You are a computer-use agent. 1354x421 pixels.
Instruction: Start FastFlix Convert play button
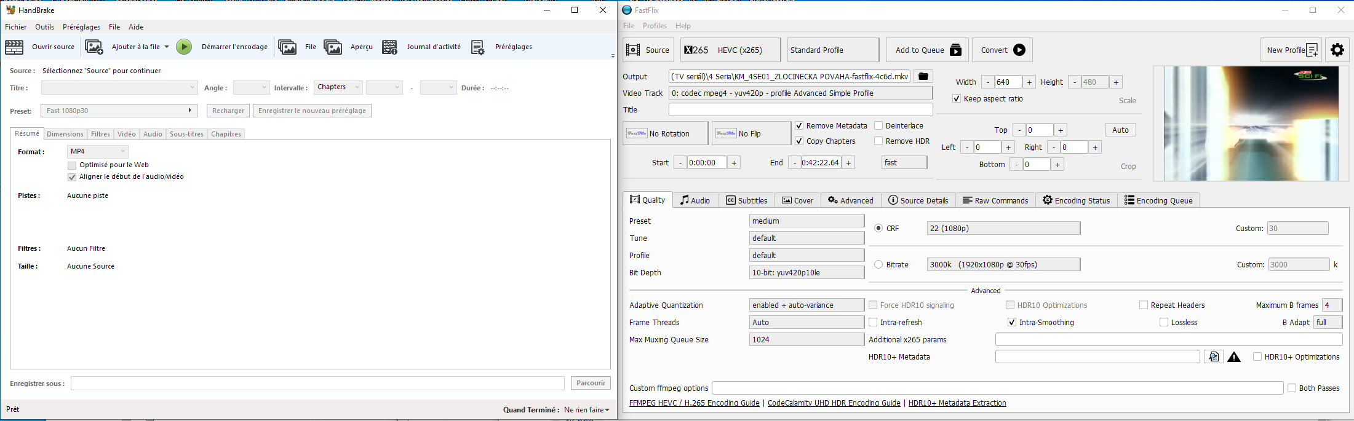coord(1002,50)
